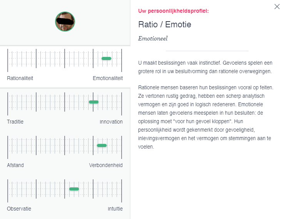Click the pink 'Uw persoonlijkheidsprofiel' title

tap(173, 11)
